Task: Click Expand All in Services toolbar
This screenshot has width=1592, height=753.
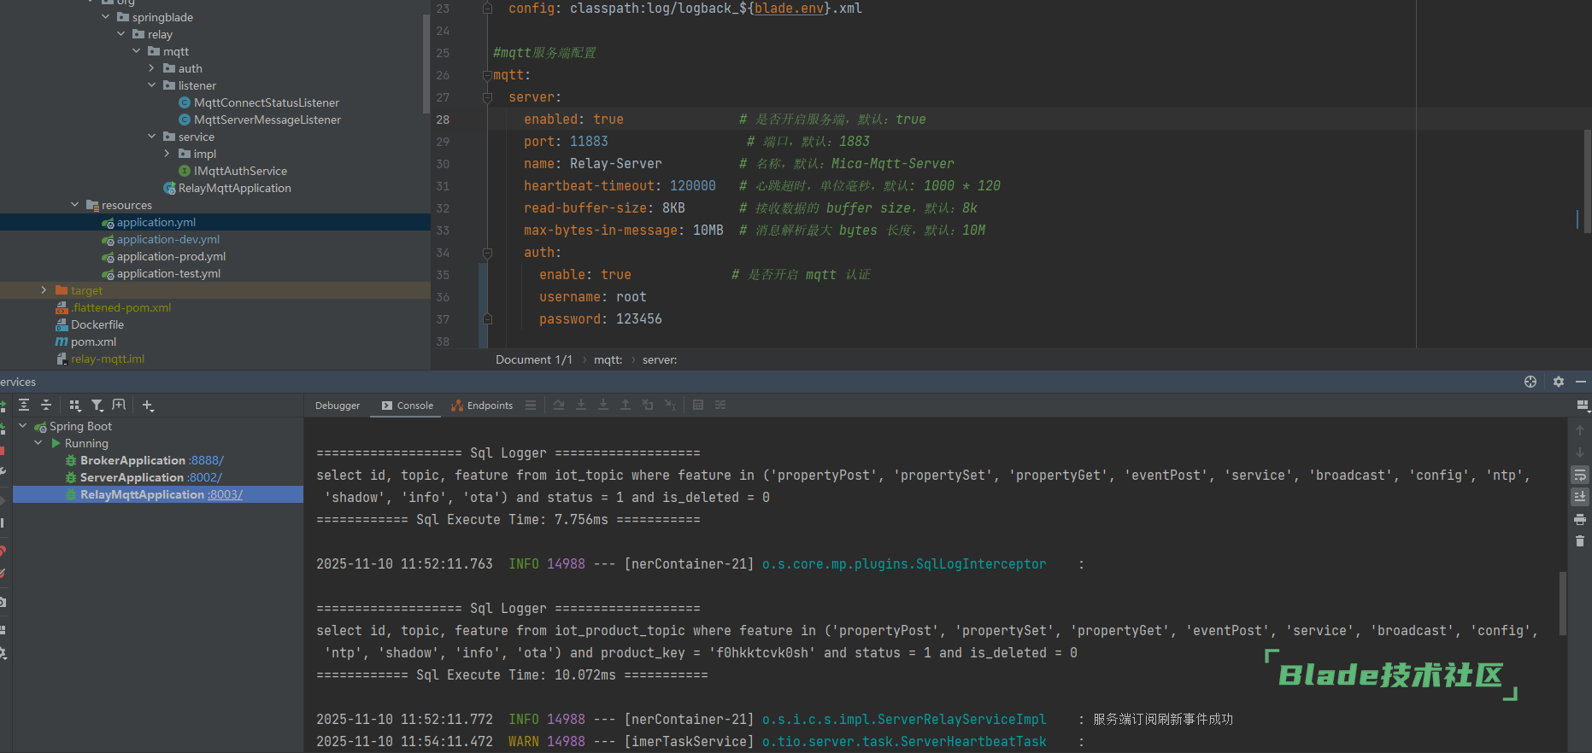Action: tap(24, 406)
